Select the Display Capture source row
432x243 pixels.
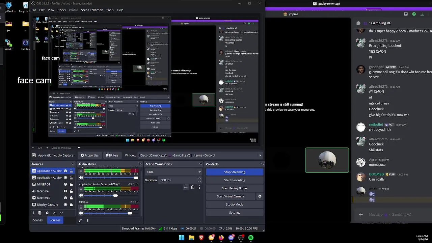[x=52, y=205]
